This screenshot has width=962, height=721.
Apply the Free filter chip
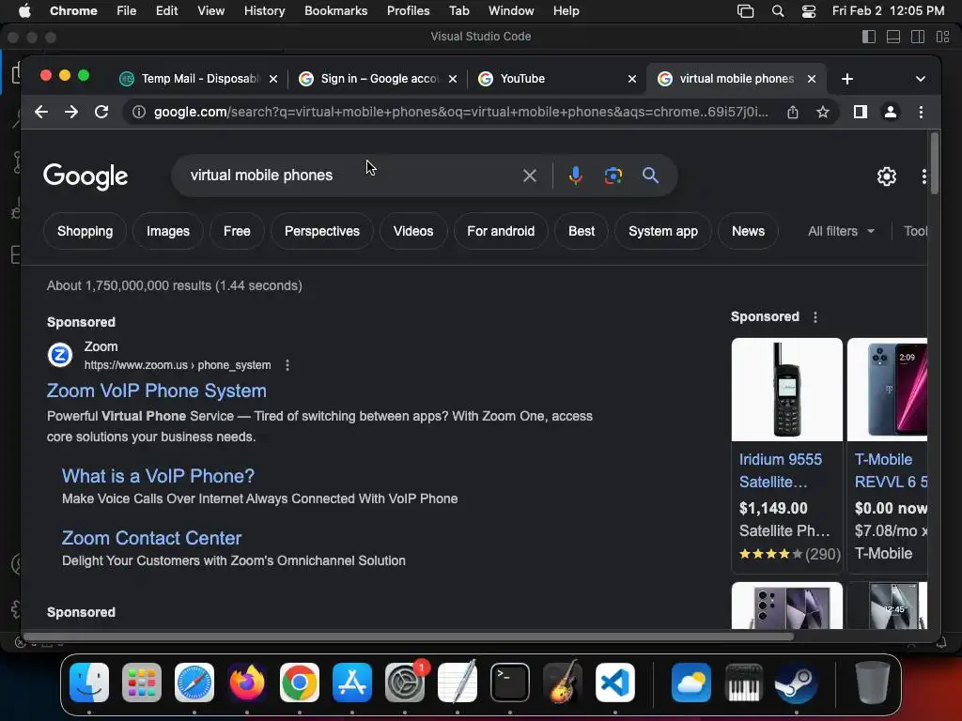[x=237, y=231]
